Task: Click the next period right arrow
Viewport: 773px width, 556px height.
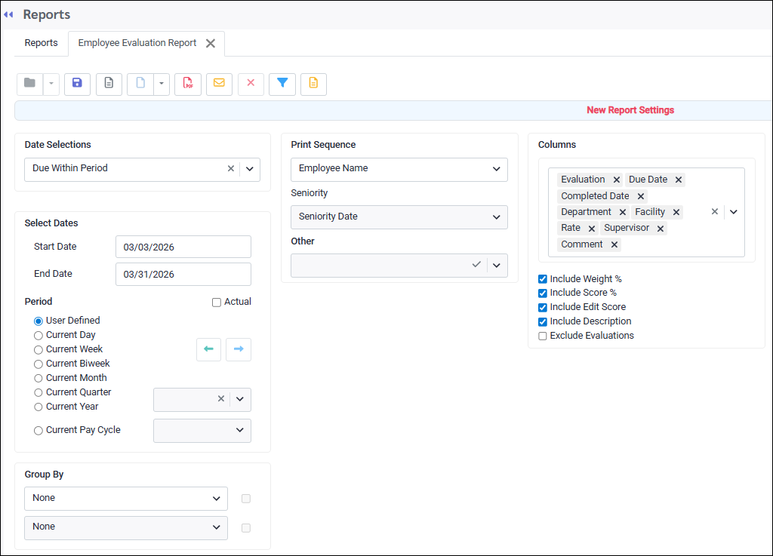Action: click(239, 349)
